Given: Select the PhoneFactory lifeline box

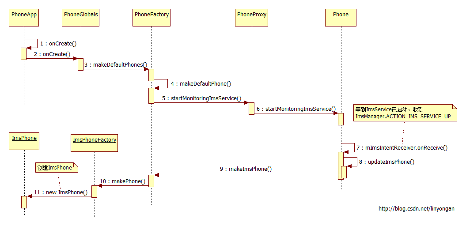Looking at the screenshot, I should click(x=152, y=18).
